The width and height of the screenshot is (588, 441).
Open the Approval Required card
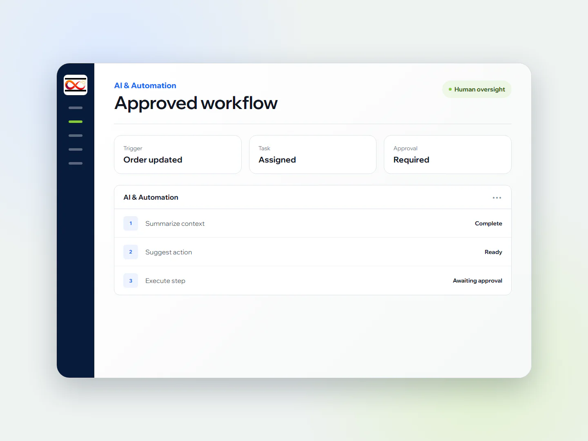click(x=448, y=155)
